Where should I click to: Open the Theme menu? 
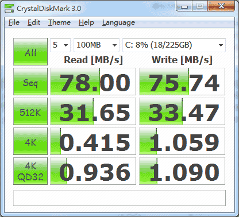click(x=59, y=22)
